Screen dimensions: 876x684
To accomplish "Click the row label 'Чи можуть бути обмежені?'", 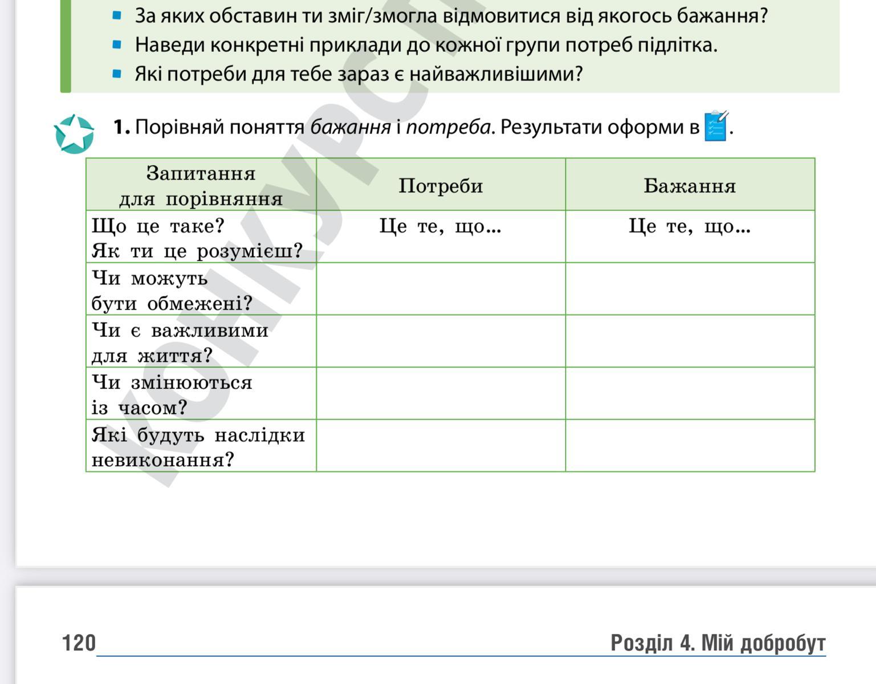I will coord(172,290).
